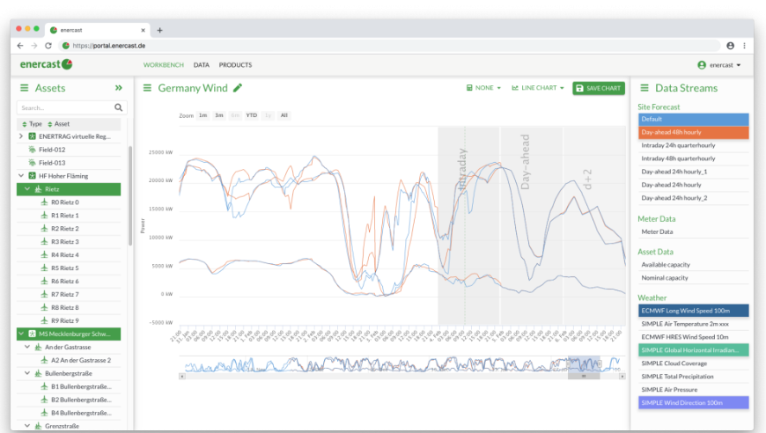Click the Assets panel vertical scrollbar
This screenshot has width=766, height=433.
(x=130, y=195)
